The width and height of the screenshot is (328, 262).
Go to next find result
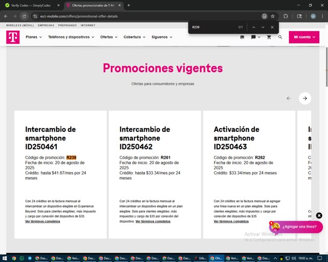point(263,27)
